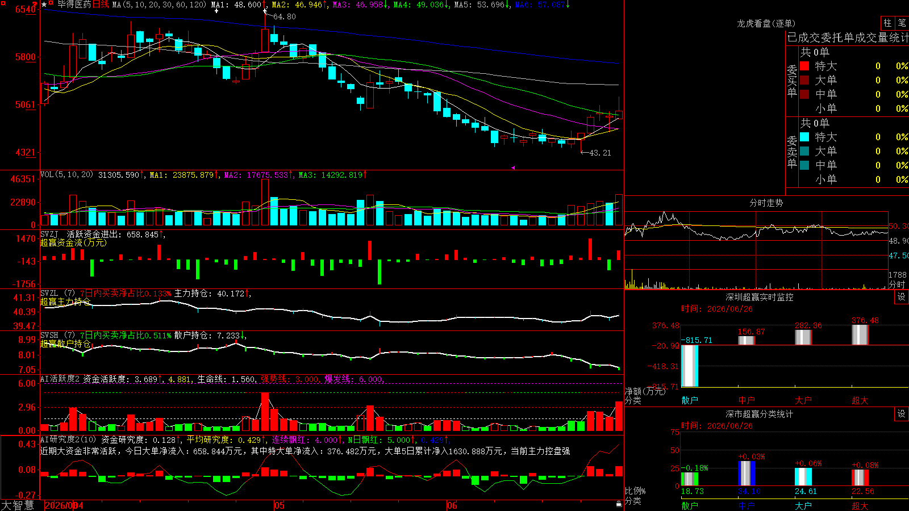
Task: Switch to 柱 bar view in 龙虎看盘
Action: pos(887,23)
